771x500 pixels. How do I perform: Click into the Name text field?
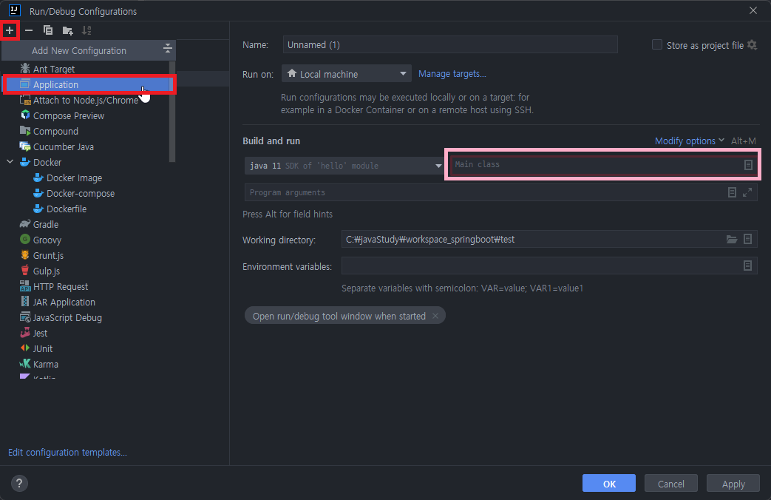pos(450,45)
